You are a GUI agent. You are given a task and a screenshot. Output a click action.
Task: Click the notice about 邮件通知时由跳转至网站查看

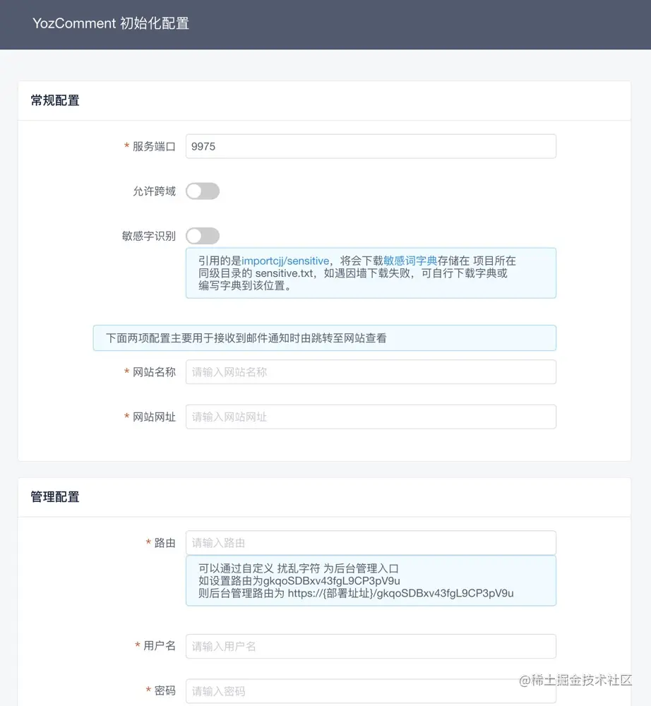click(x=325, y=338)
